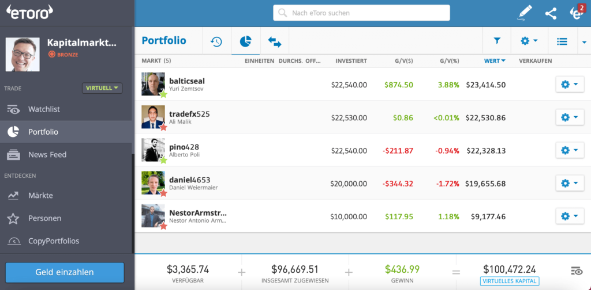
Task: Open NestorArmstr... row gear dropdown
Action: click(x=570, y=216)
